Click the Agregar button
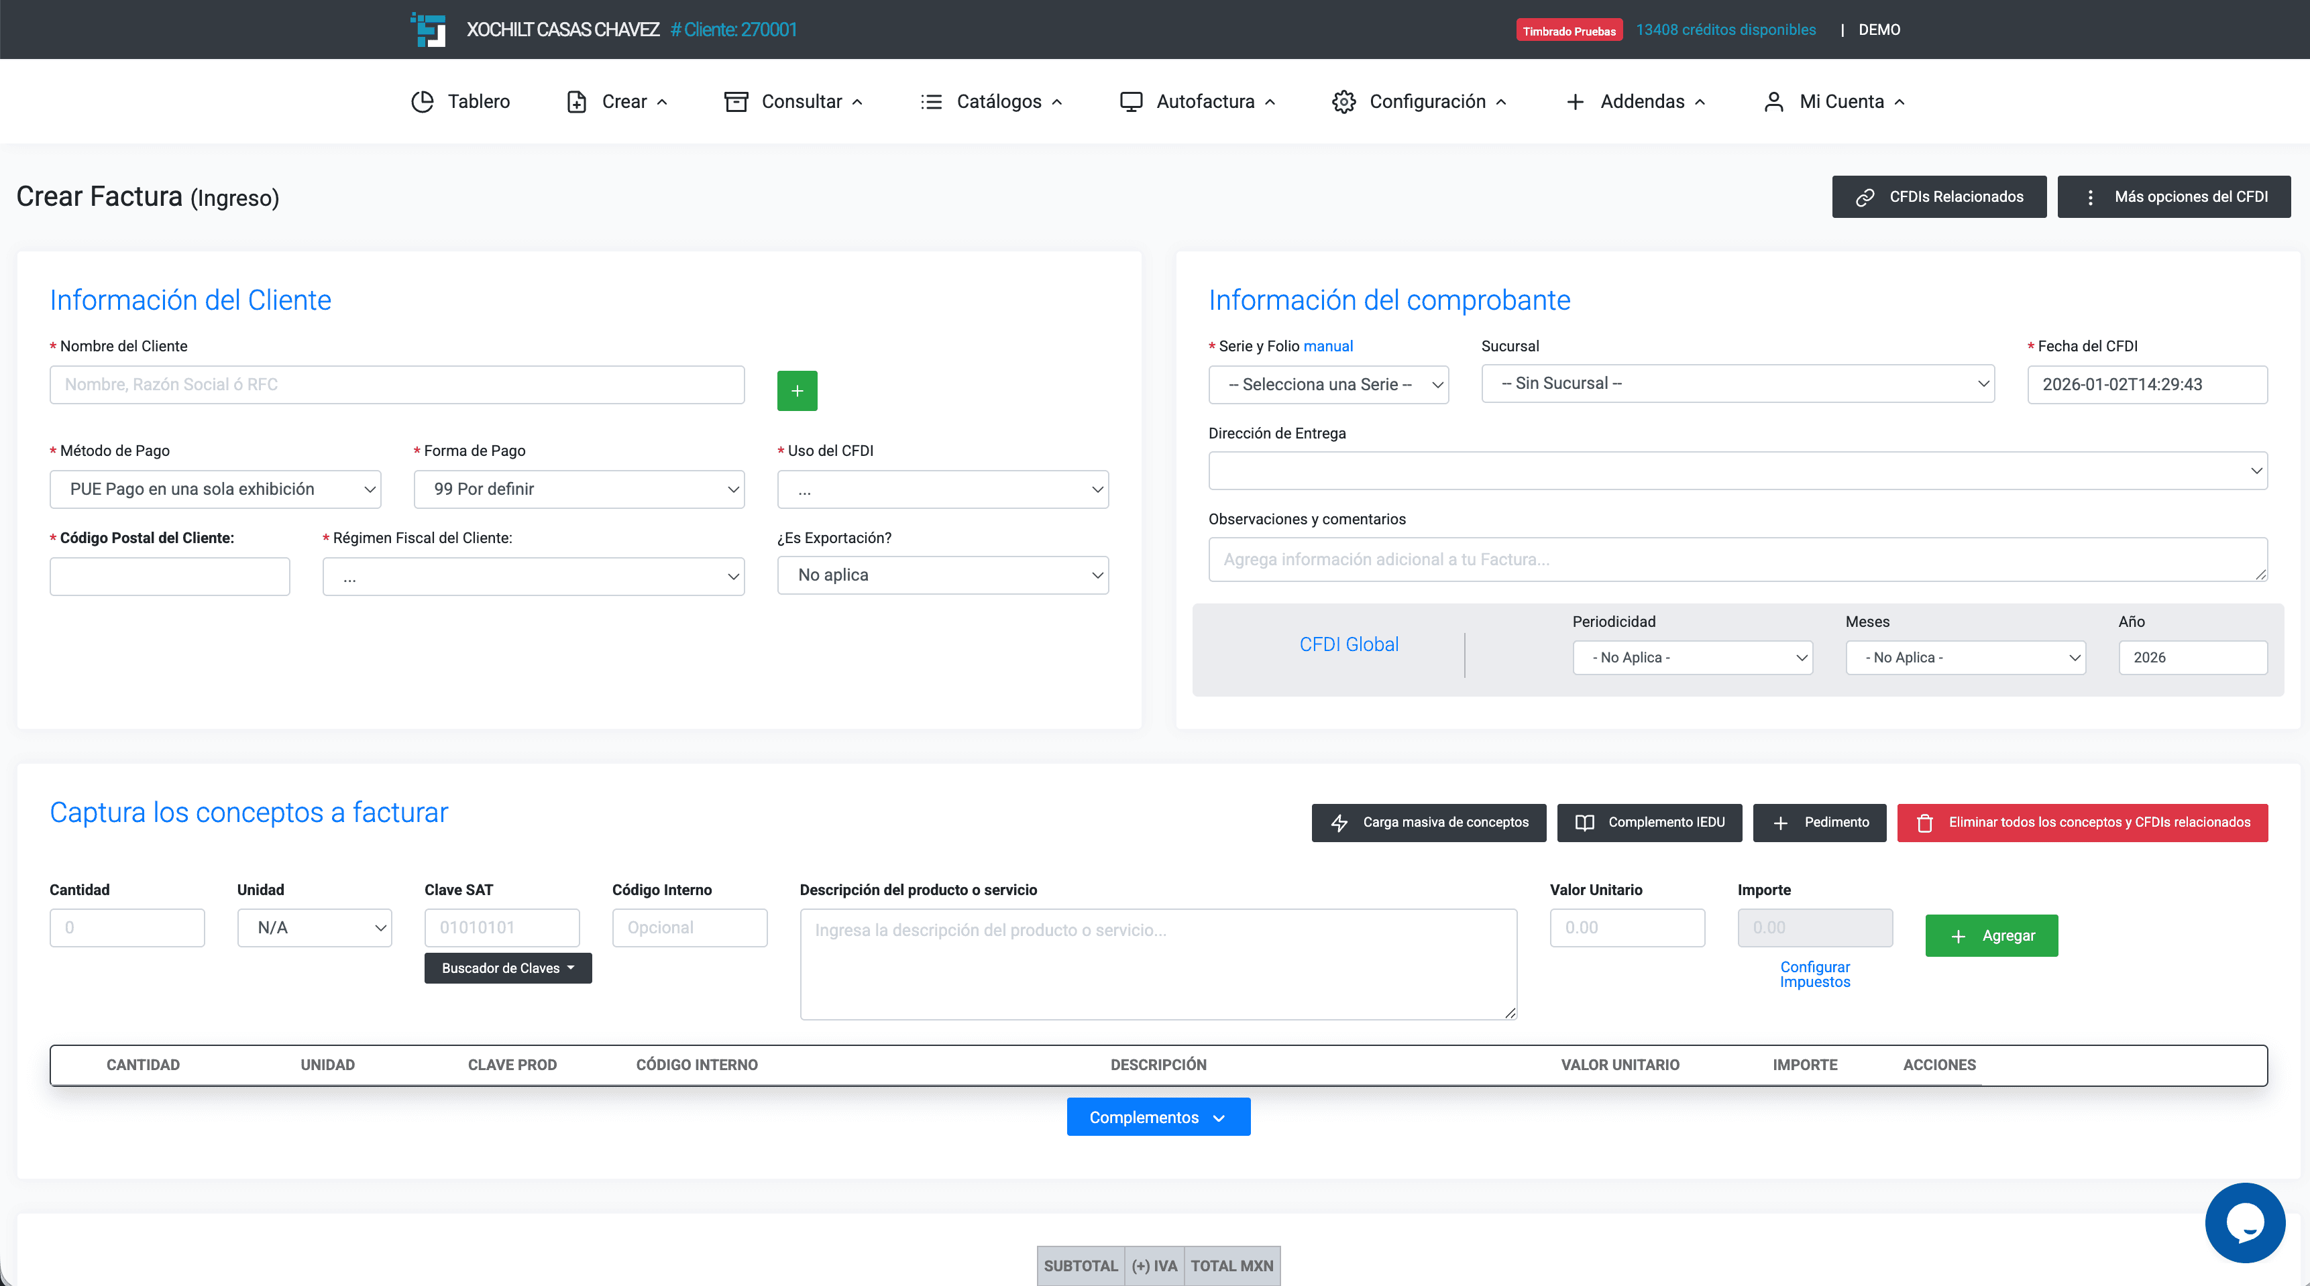 (1991, 935)
